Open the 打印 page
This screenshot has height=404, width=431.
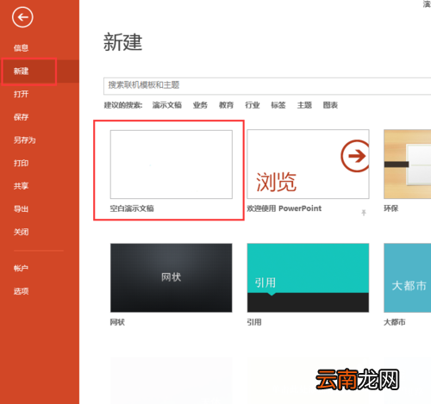point(21,163)
